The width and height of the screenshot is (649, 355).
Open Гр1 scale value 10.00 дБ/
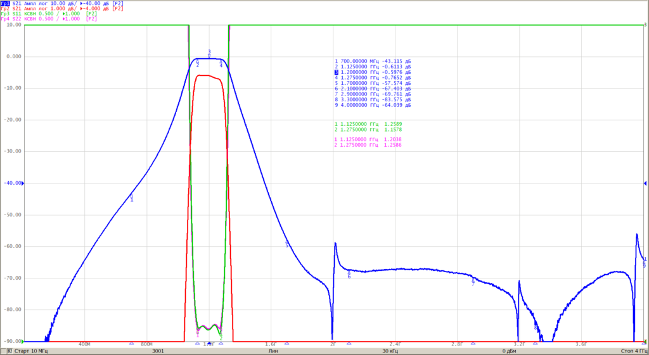(63, 3)
